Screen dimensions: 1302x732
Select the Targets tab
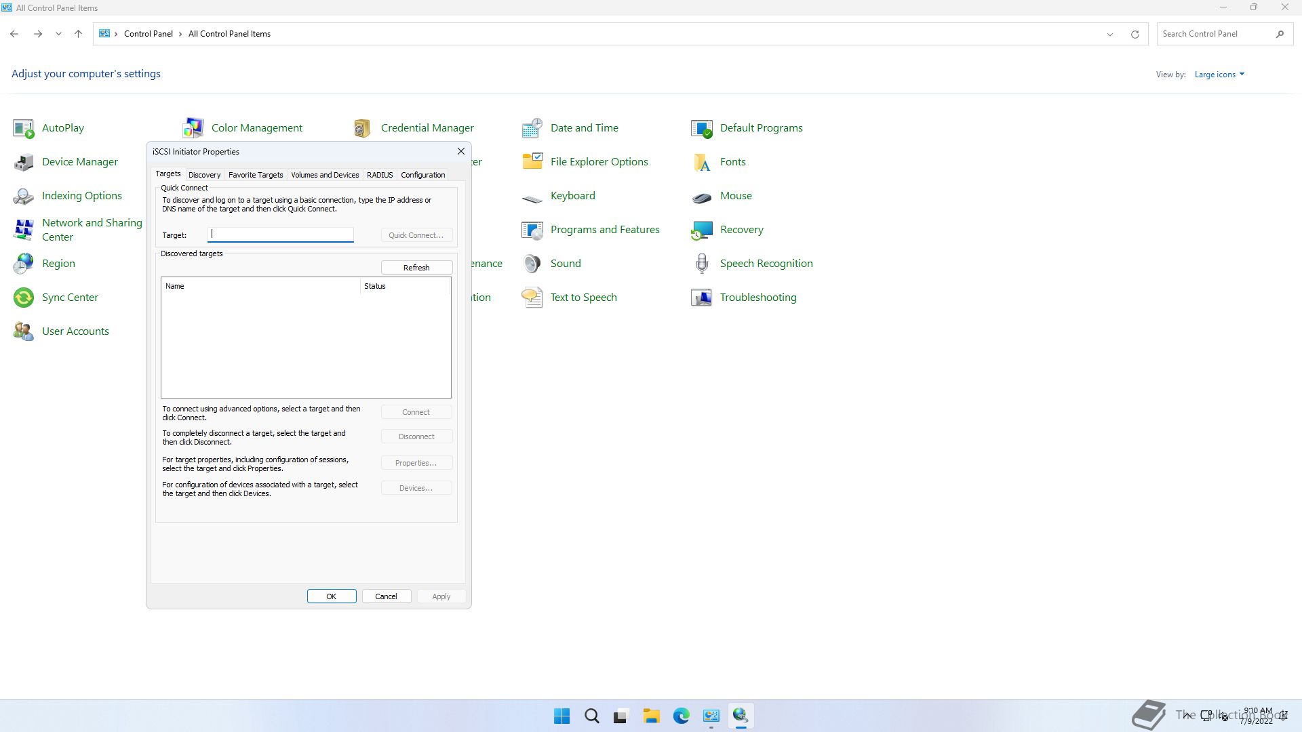[x=168, y=174]
